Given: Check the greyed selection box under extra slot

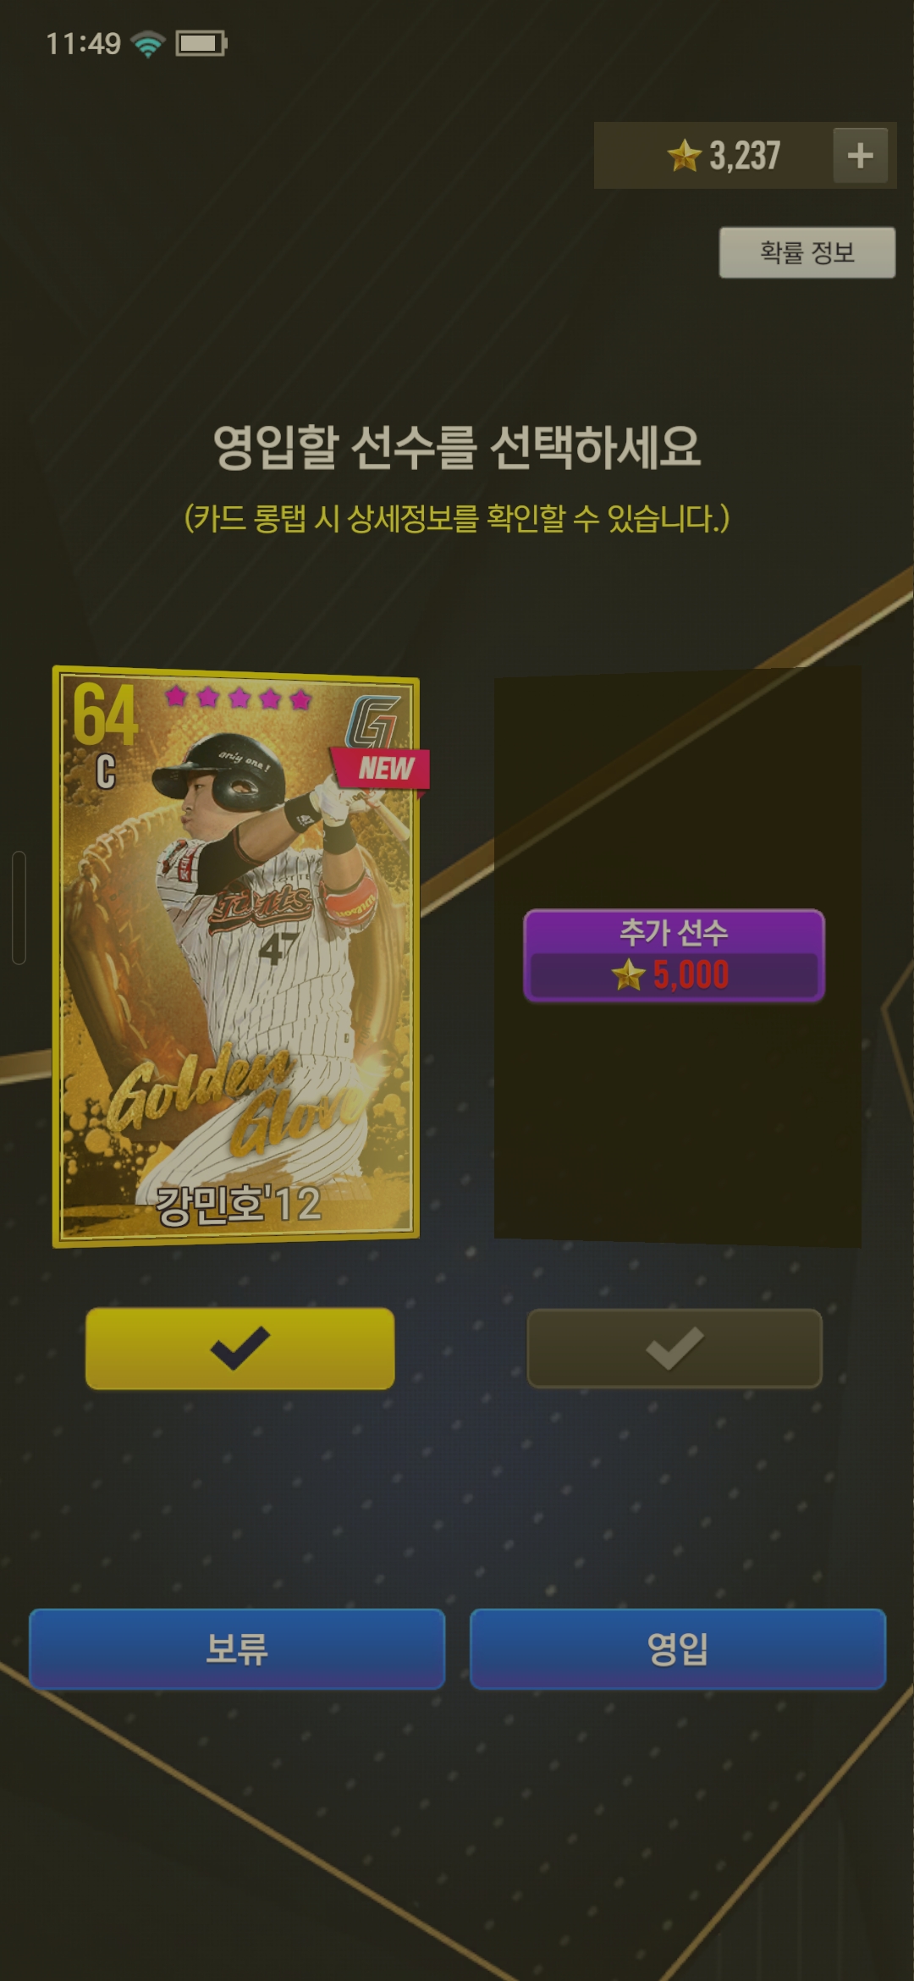Looking at the screenshot, I should coord(674,1348).
